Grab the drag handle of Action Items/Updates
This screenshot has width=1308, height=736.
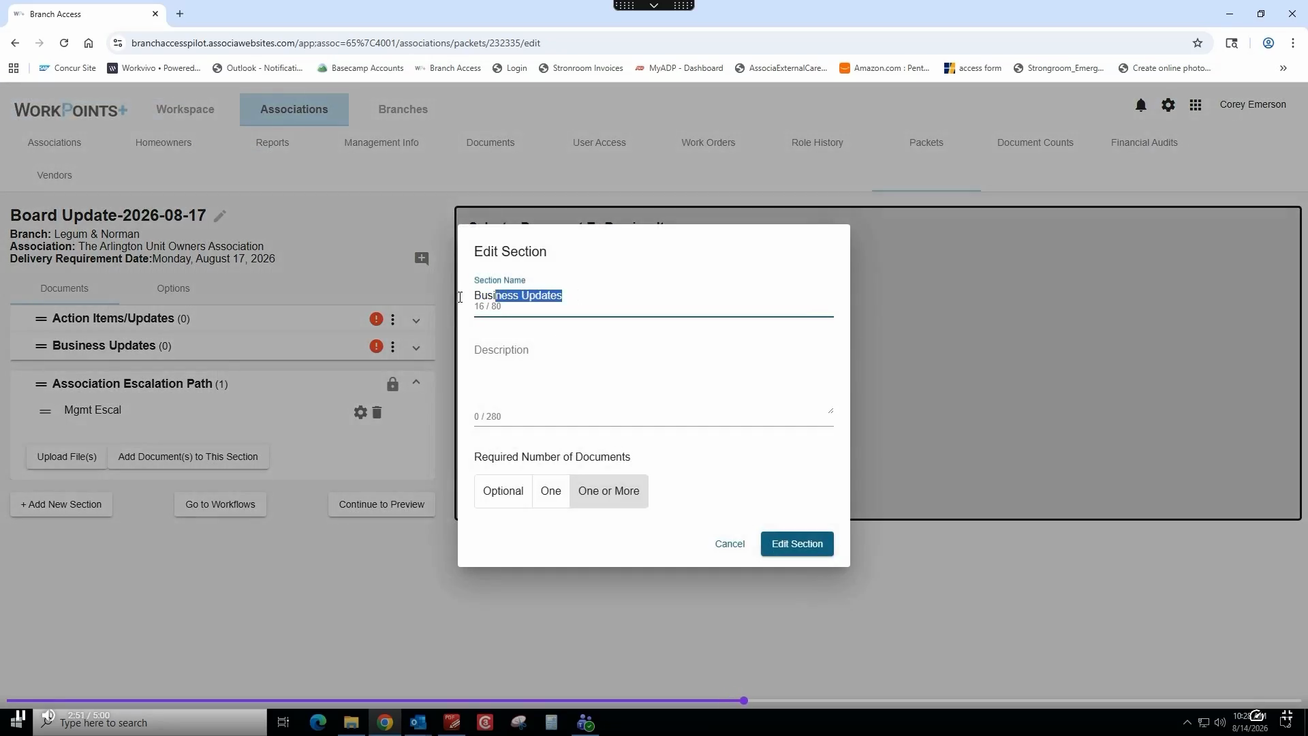coord(41,319)
